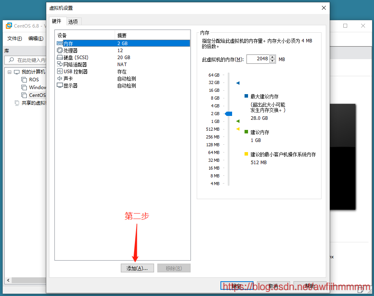Switch to the 选项 tab
Viewport: 374px width, 296px height.
click(73, 21)
